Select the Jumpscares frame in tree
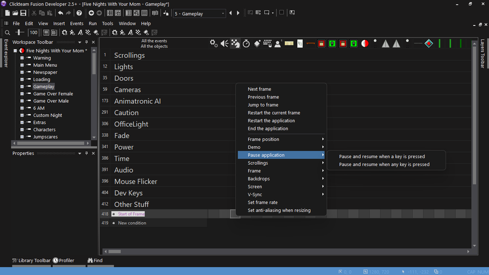The height and width of the screenshot is (275, 489). point(45,137)
